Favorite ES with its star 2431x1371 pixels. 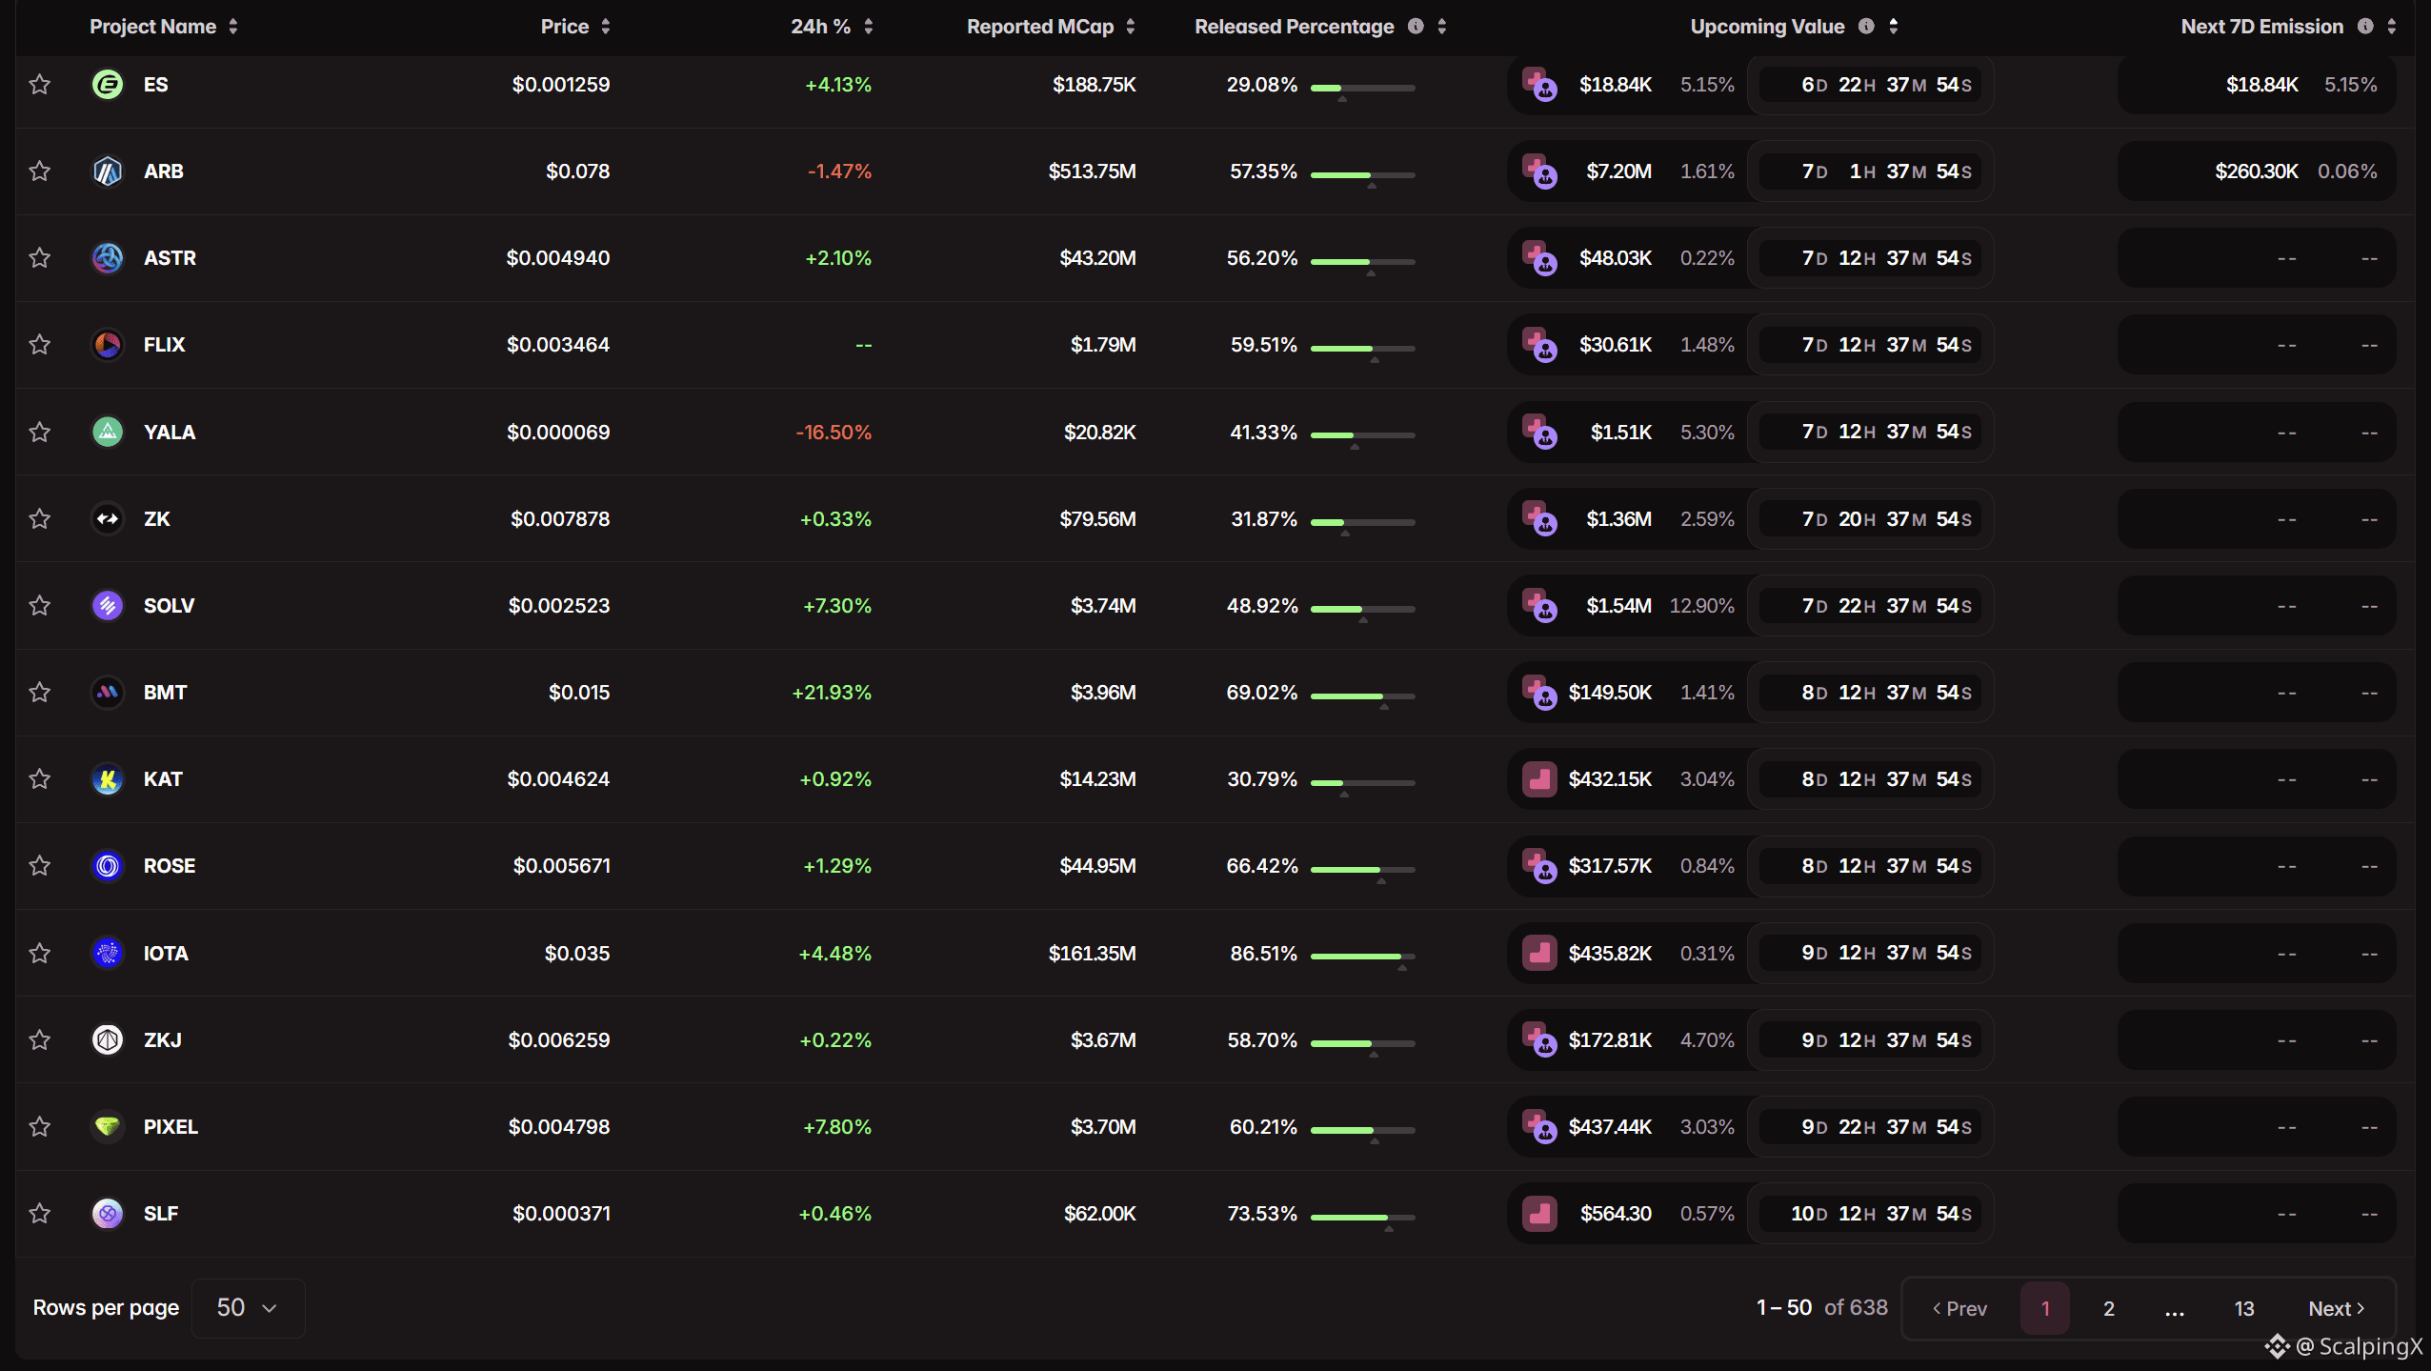[x=39, y=85]
